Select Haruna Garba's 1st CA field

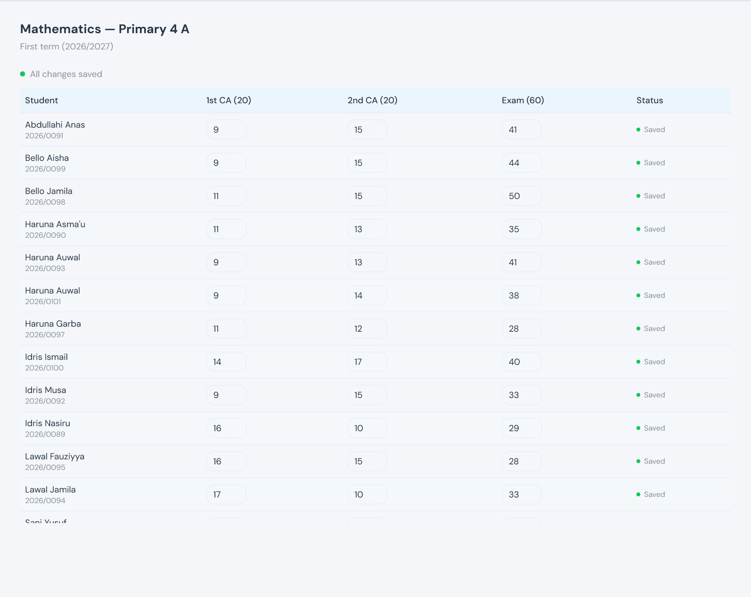pyautogui.click(x=227, y=329)
